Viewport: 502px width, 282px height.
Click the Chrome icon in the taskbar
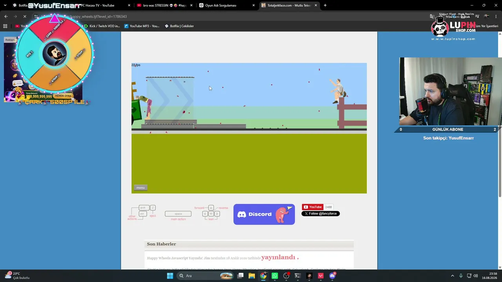[x=263, y=276]
